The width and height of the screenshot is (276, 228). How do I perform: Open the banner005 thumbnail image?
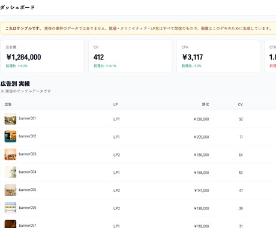tap(10, 190)
